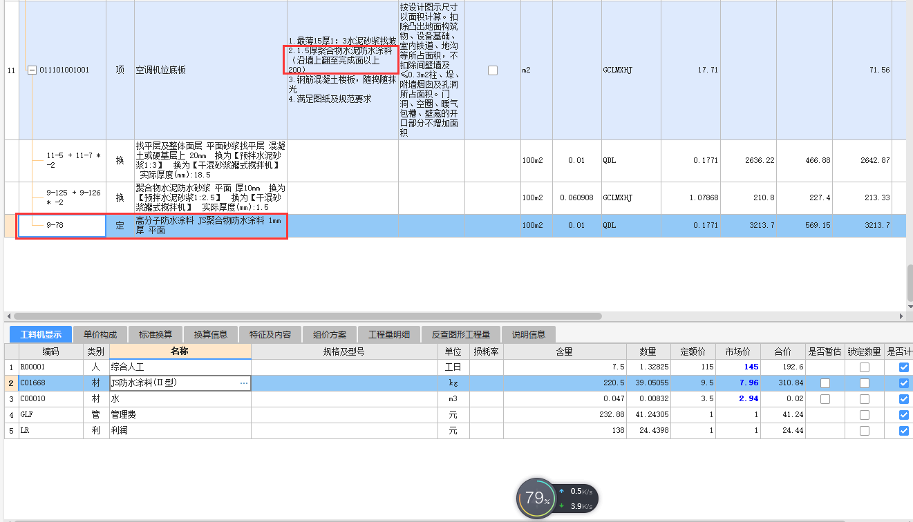The width and height of the screenshot is (913, 522).
Task: Click the 含量 column header
Action: coord(565,351)
